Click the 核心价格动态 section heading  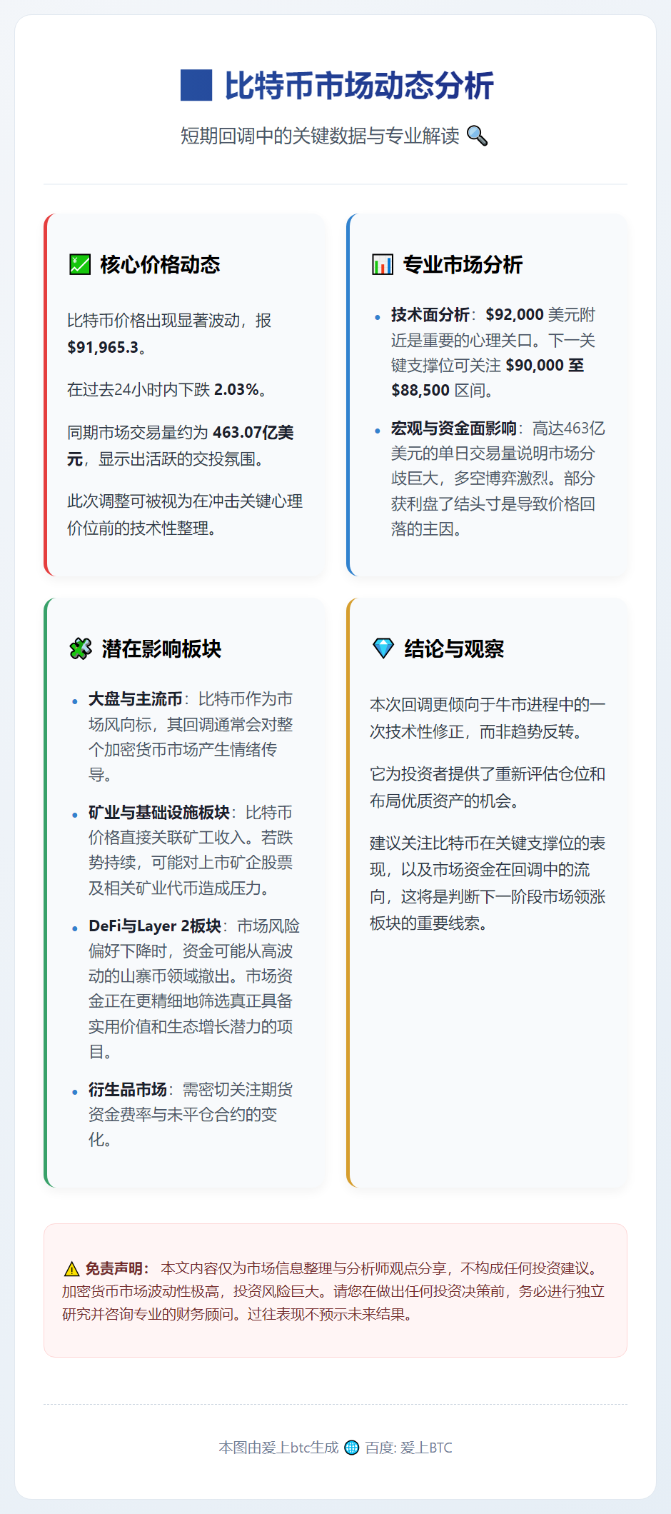pos(160,264)
